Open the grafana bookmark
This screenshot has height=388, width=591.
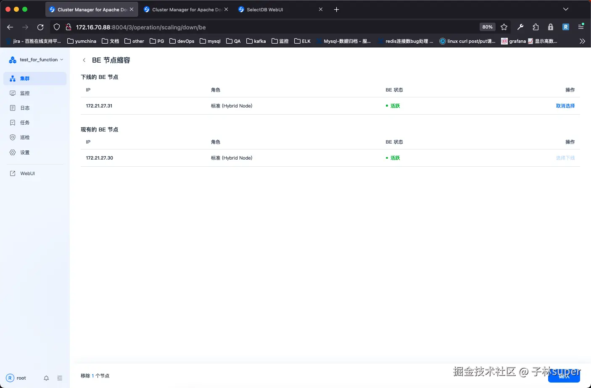pyautogui.click(x=514, y=41)
